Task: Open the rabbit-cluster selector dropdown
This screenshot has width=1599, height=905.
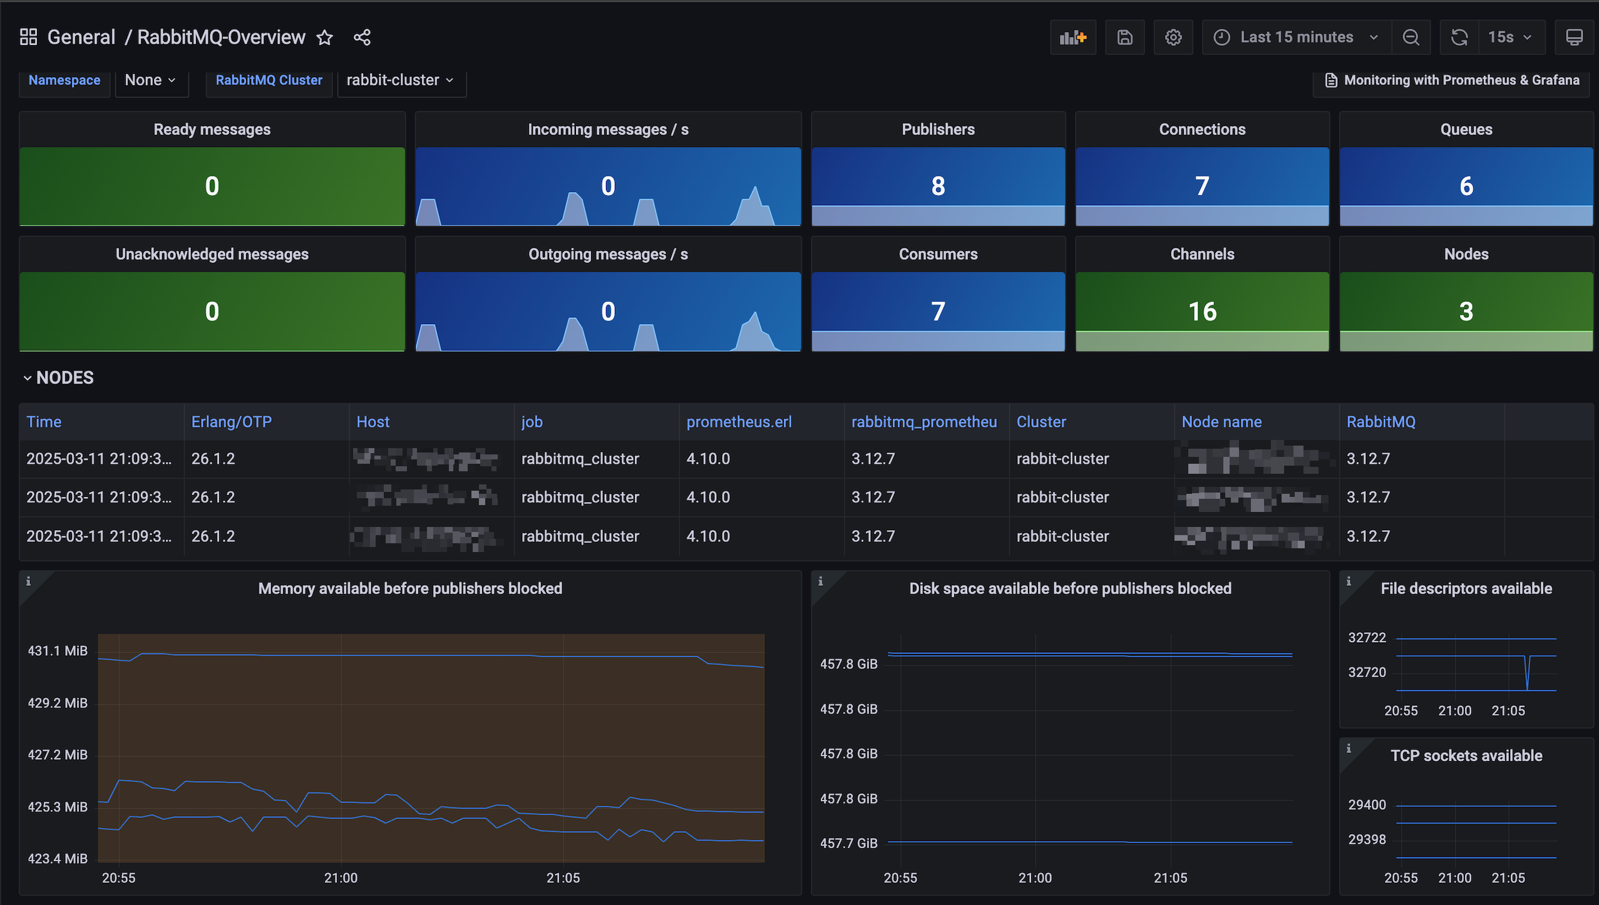Action: (400, 80)
